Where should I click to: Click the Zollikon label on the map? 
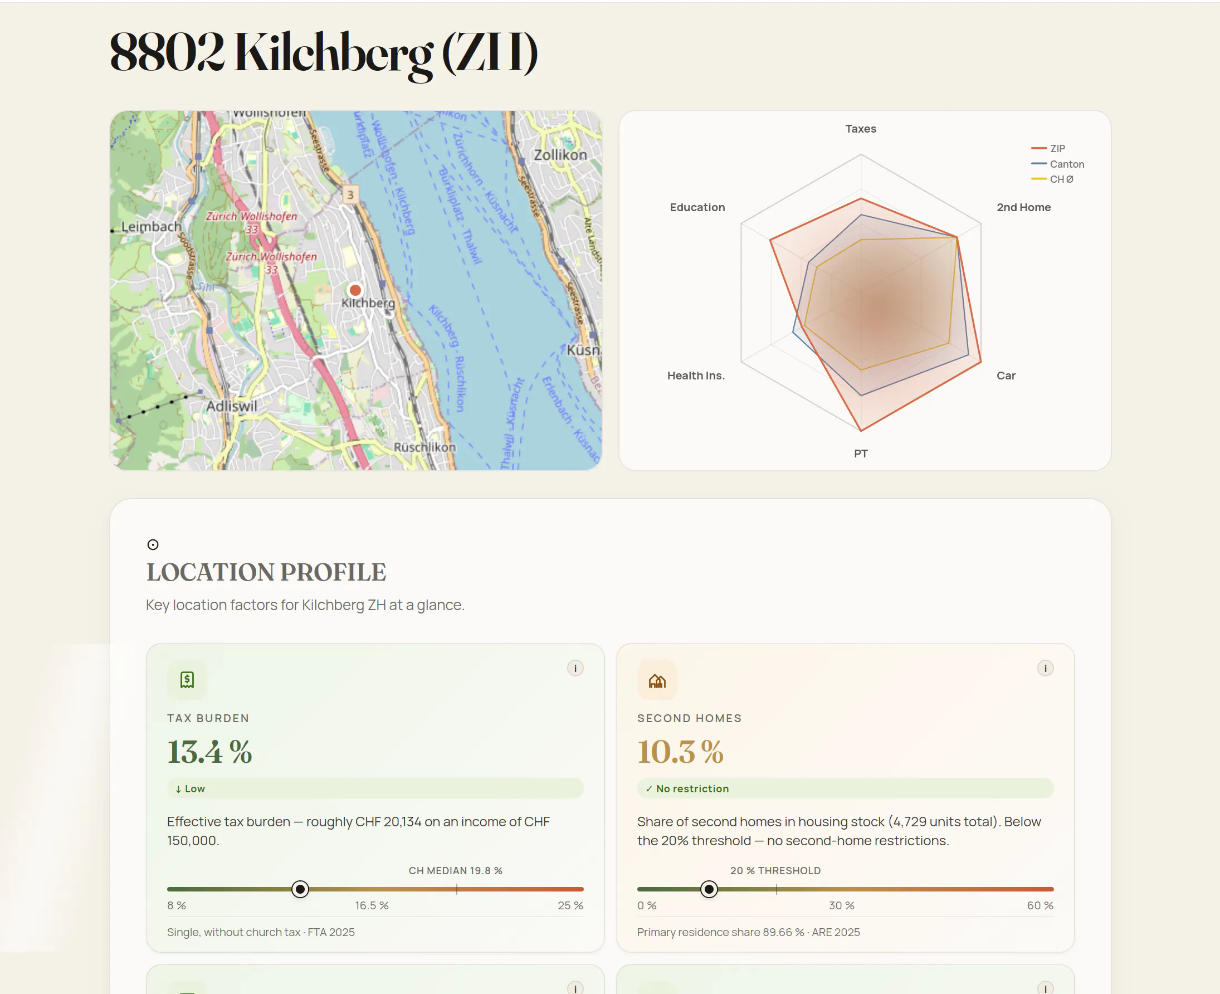560,154
